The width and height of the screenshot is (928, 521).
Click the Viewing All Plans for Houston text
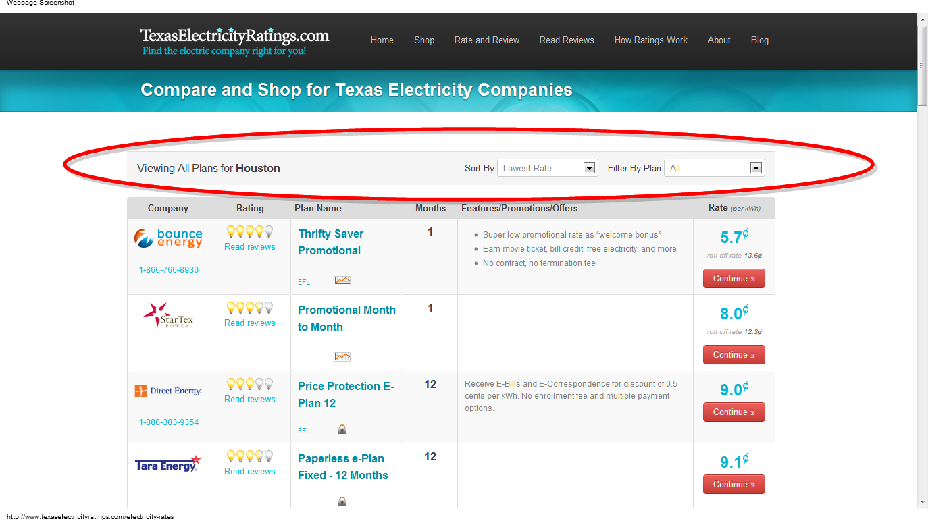tap(209, 168)
